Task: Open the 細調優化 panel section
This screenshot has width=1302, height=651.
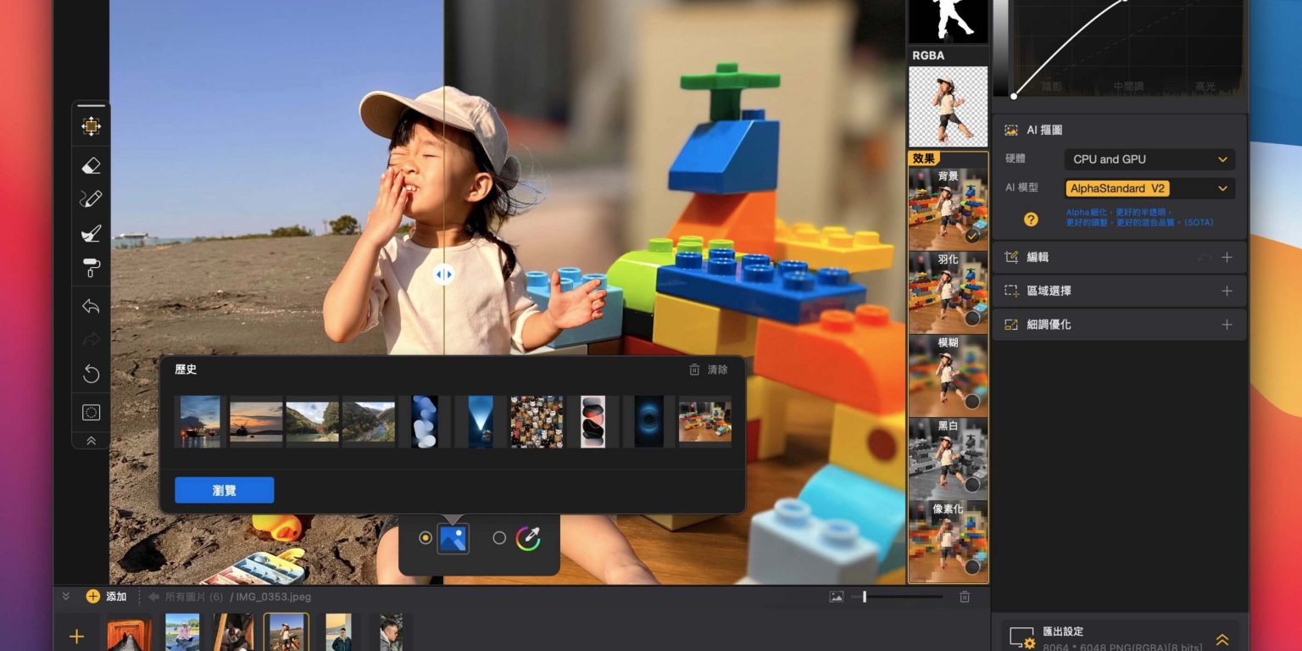Action: coord(1048,325)
